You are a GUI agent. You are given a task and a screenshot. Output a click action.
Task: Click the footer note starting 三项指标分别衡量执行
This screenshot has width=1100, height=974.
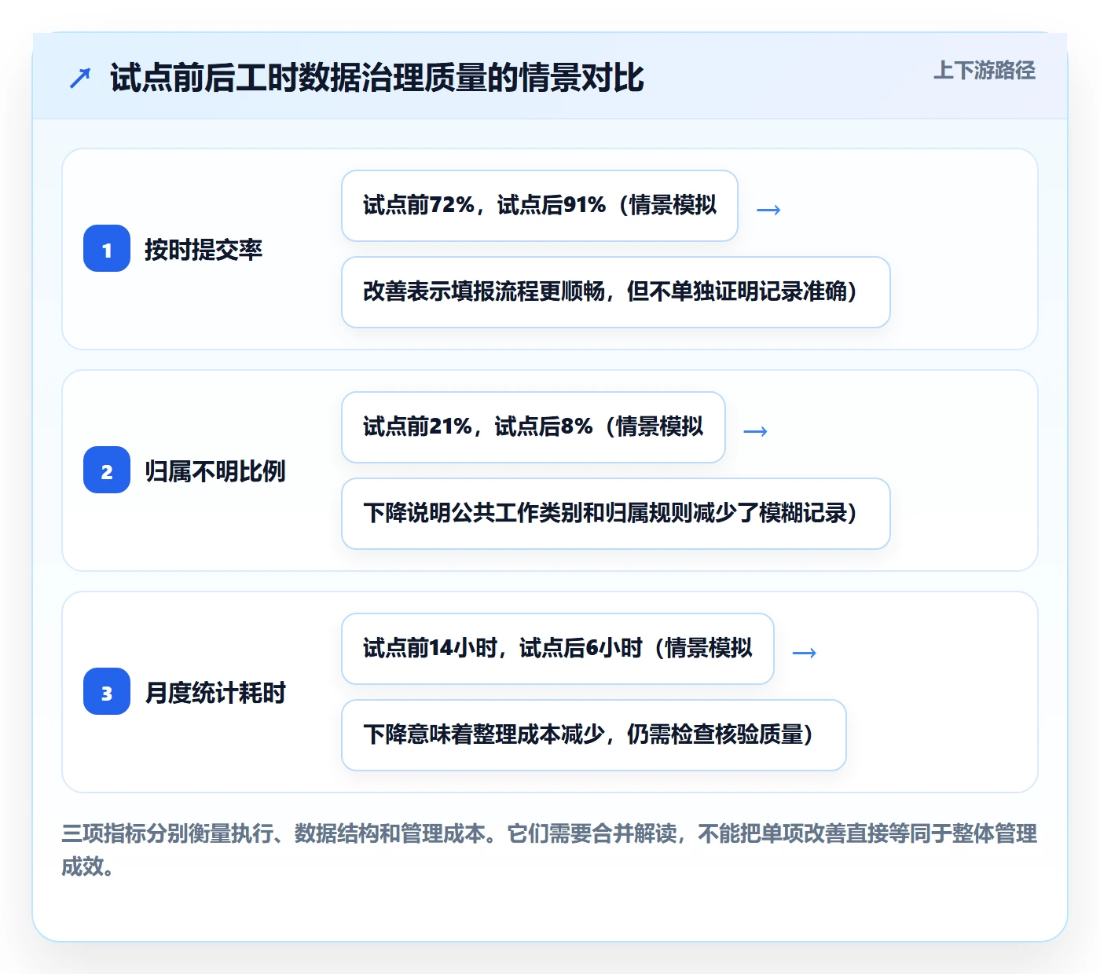coord(549,850)
